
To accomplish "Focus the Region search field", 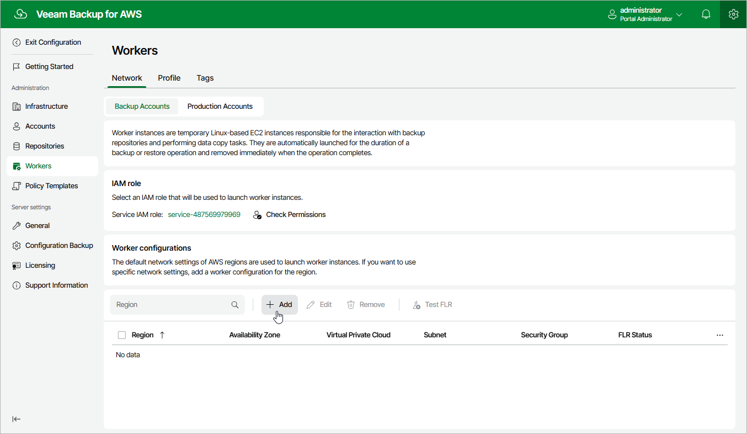I will click(x=177, y=305).
